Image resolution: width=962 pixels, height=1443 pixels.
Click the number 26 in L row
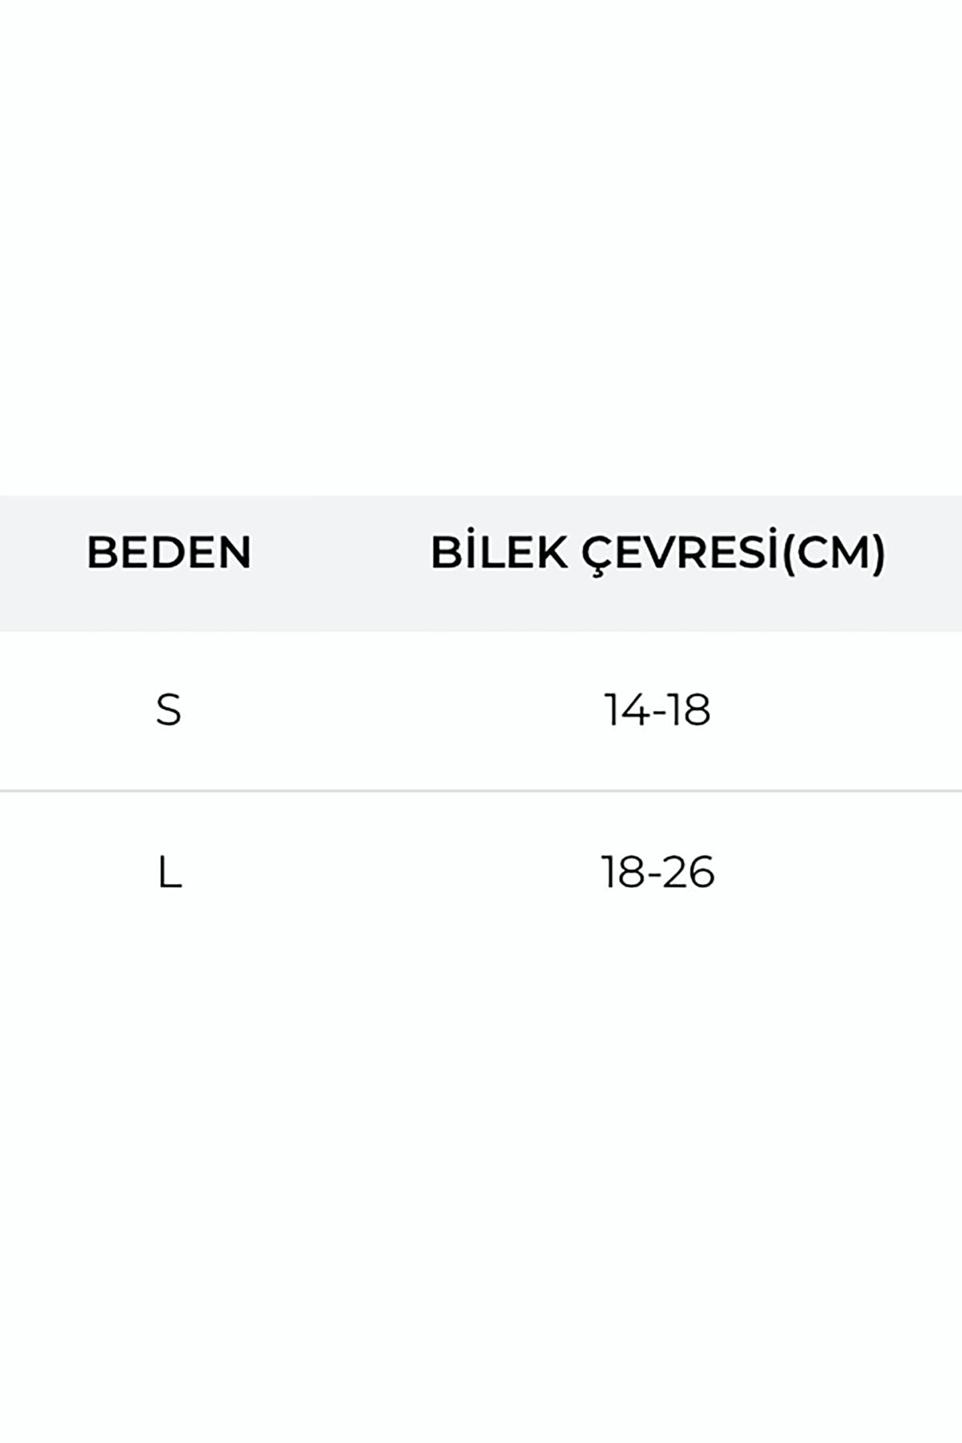[691, 872]
